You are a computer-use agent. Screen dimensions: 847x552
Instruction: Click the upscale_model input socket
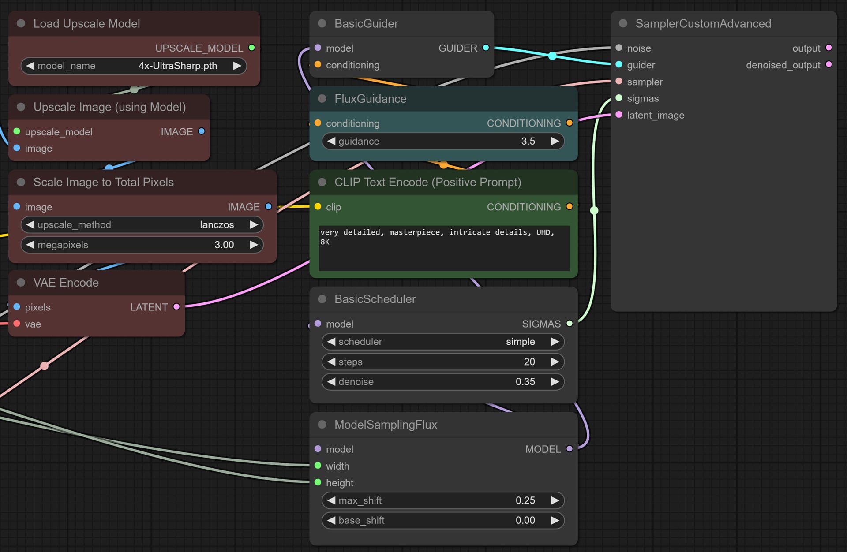click(17, 131)
